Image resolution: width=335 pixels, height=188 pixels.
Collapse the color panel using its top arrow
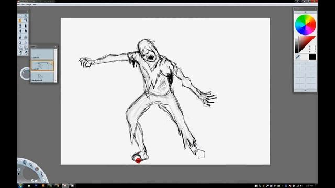click(305, 12)
